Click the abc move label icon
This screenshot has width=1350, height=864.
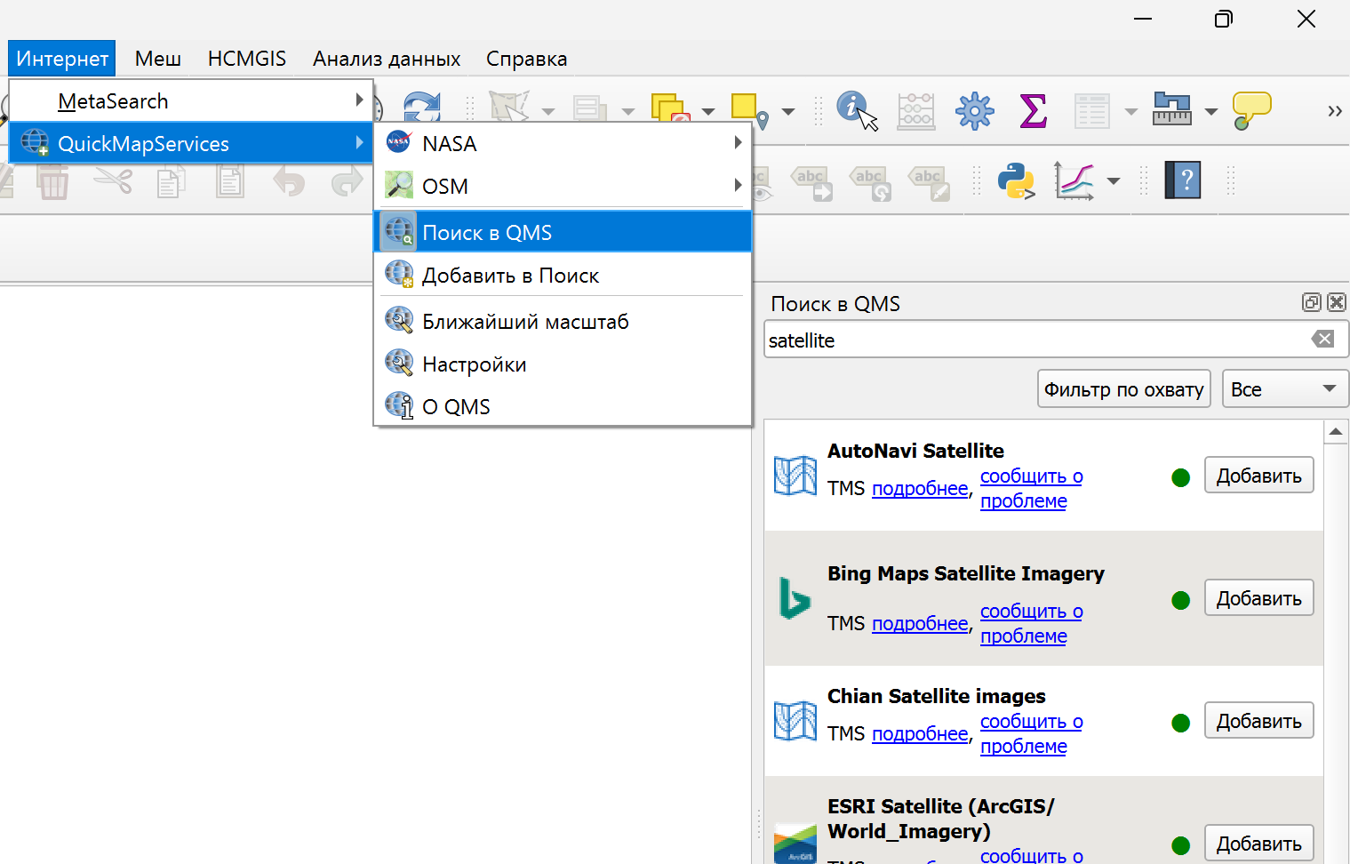(x=812, y=182)
